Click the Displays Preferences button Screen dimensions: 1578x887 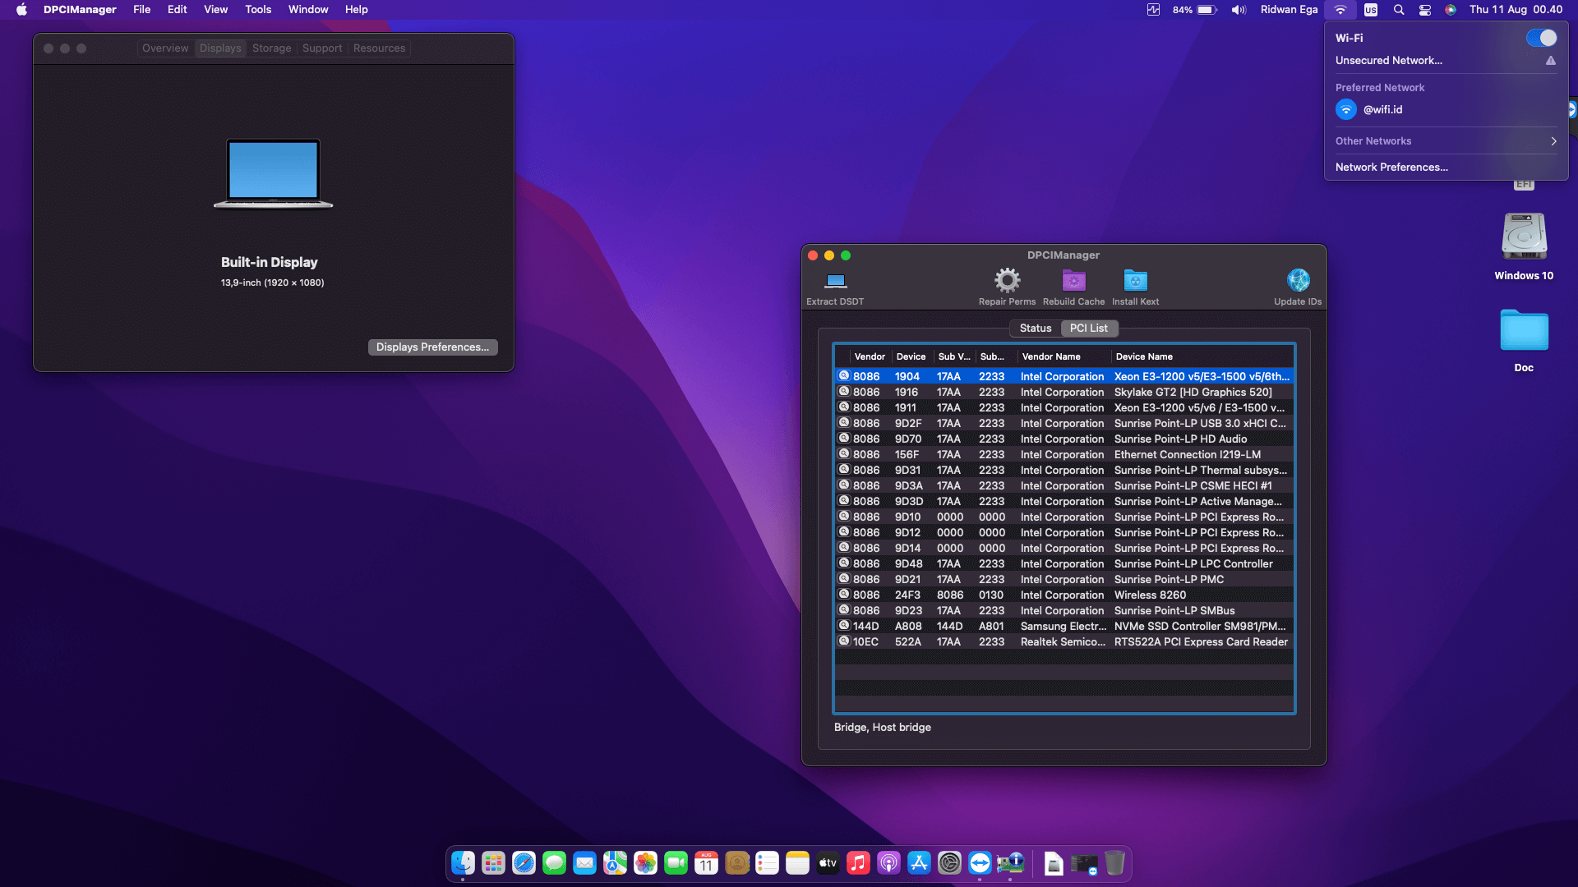pyautogui.click(x=432, y=347)
